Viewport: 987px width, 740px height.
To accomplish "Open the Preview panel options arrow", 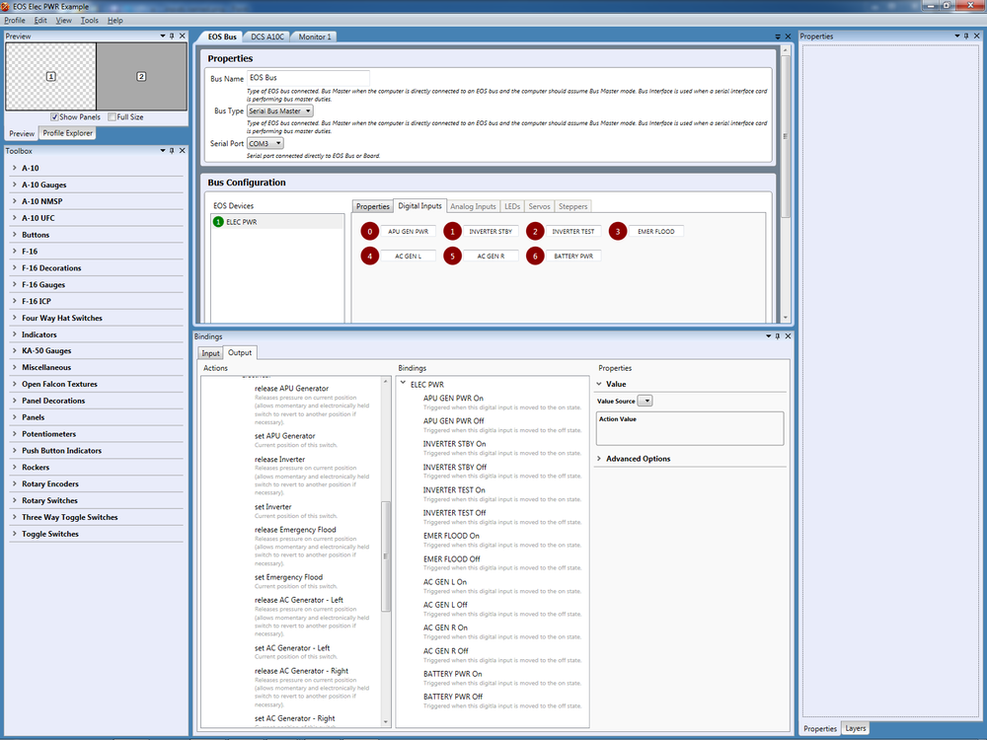I will tap(163, 36).
